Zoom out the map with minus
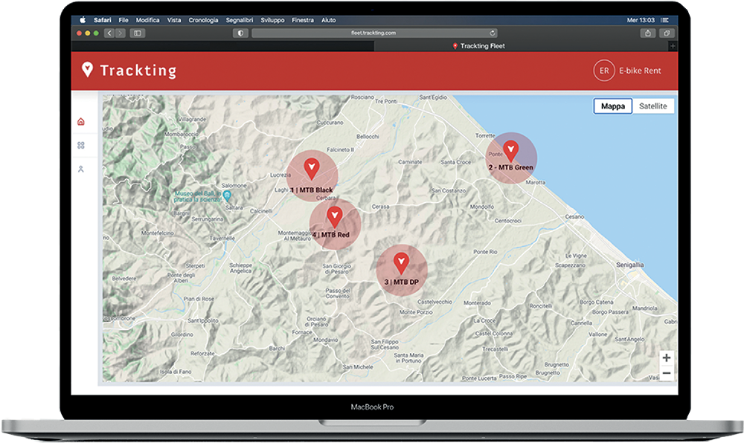This screenshot has height=443, width=744. pyautogui.click(x=667, y=373)
